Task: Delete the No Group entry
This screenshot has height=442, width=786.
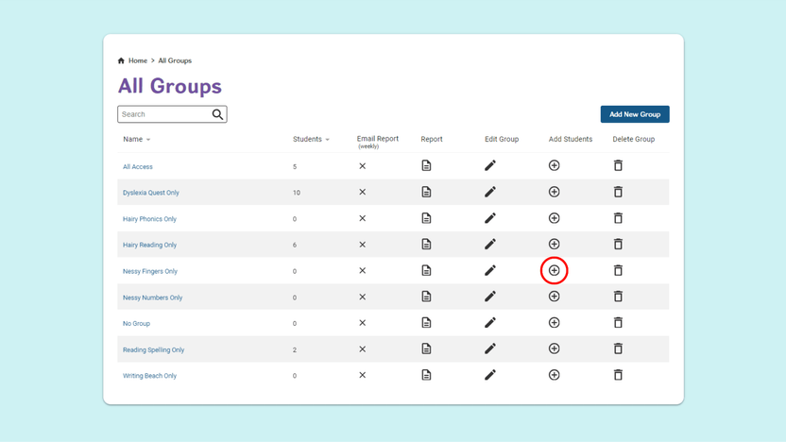Action: [618, 323]
